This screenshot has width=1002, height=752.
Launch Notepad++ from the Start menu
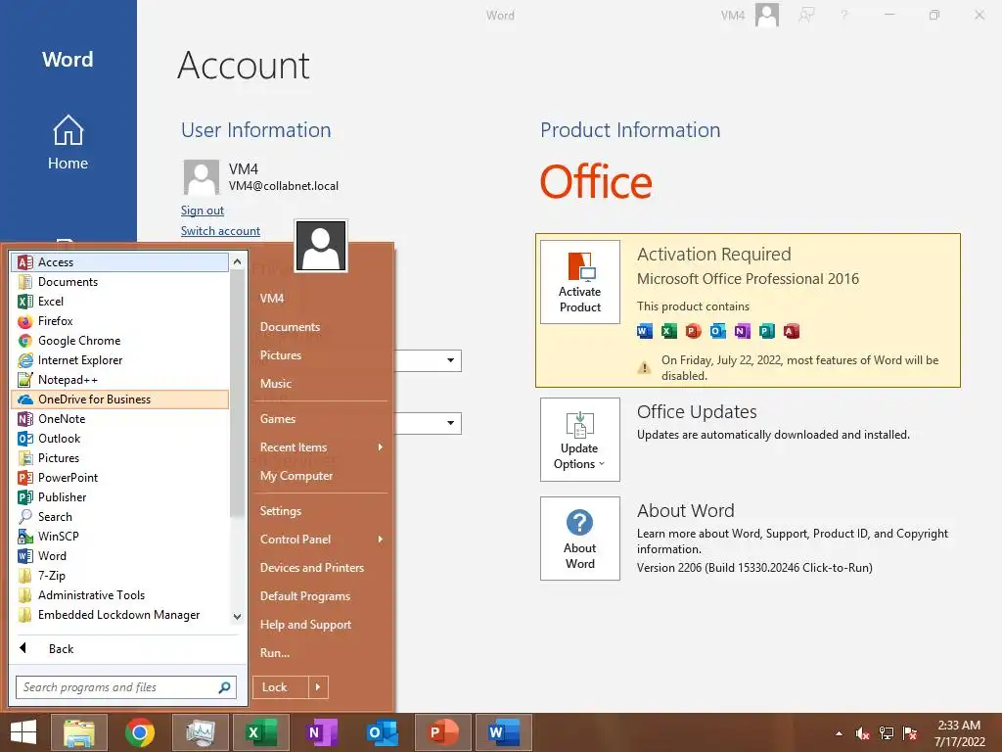click(x=119, y=380)
